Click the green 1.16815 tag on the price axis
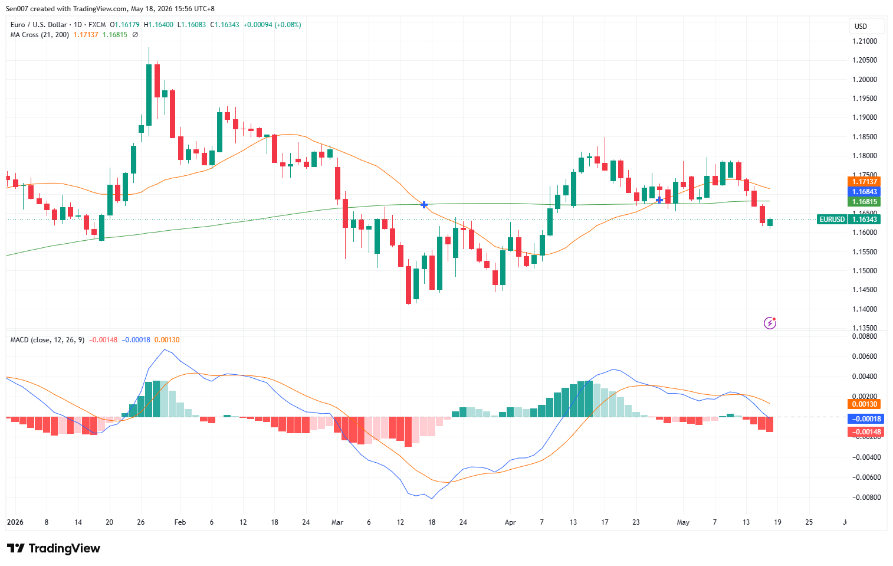The image size is (893, 566). 864,202
